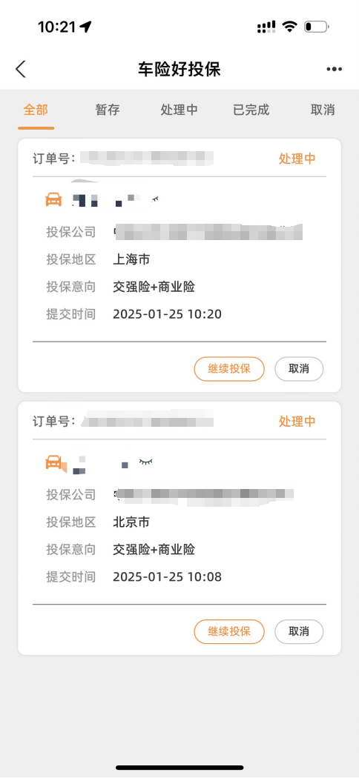The width and height of the screenshot is (359, 778).
Task: Tap the location arrow beside the time
Action: (x=85, y=27)
